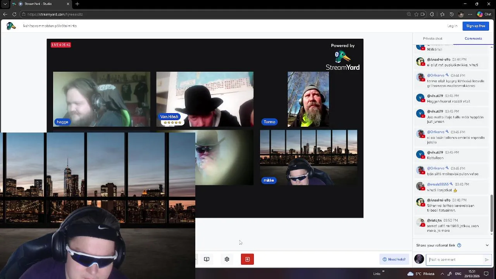Click the hagge name label
Image resolution: width=496 pixels, height=279 pixels.
(x=62, y=122)
